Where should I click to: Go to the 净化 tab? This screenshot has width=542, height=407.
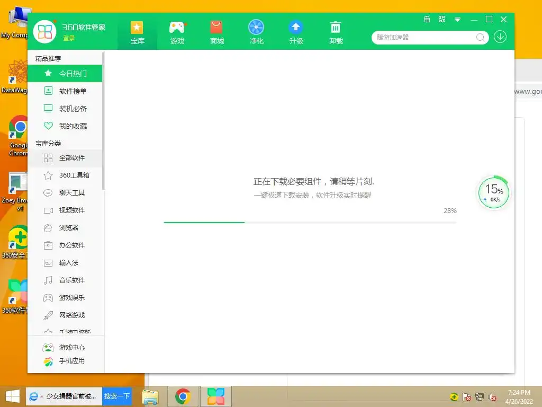pos(257,33)
